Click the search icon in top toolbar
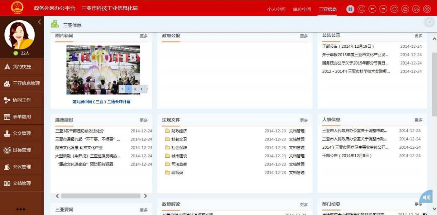The width and height of the screenshot is (437, 215). coord(361,9)
